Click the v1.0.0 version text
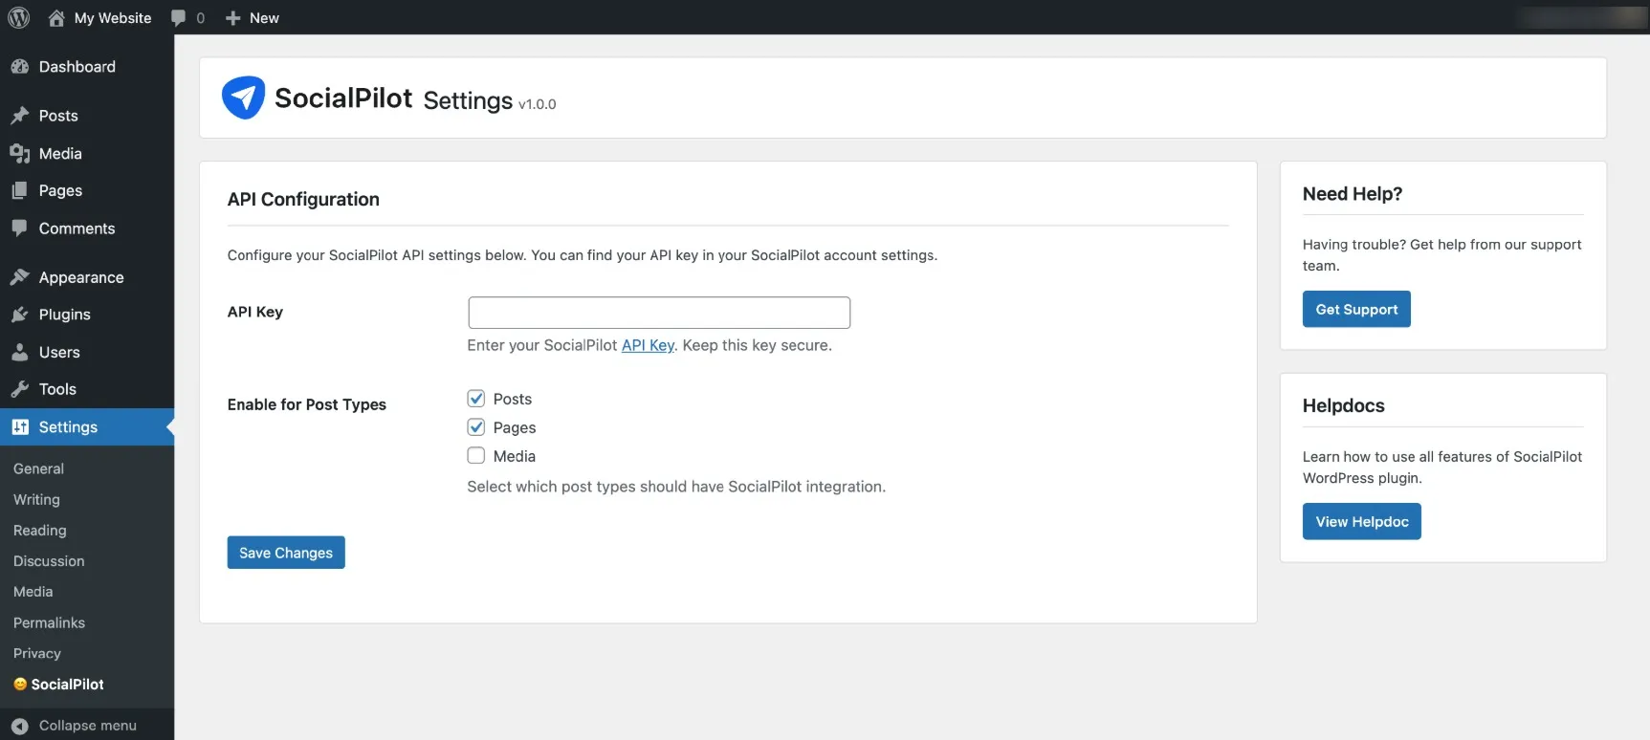This screenshot has width=1650, height=740. tap(538, 104)
